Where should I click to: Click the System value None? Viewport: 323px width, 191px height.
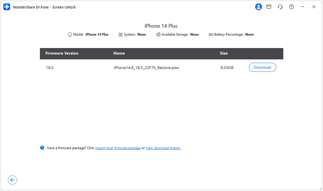pyautogui.click(x=142, y=35)
